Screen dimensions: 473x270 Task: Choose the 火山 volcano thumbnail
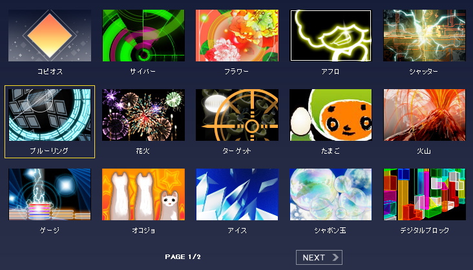point(425,115)
